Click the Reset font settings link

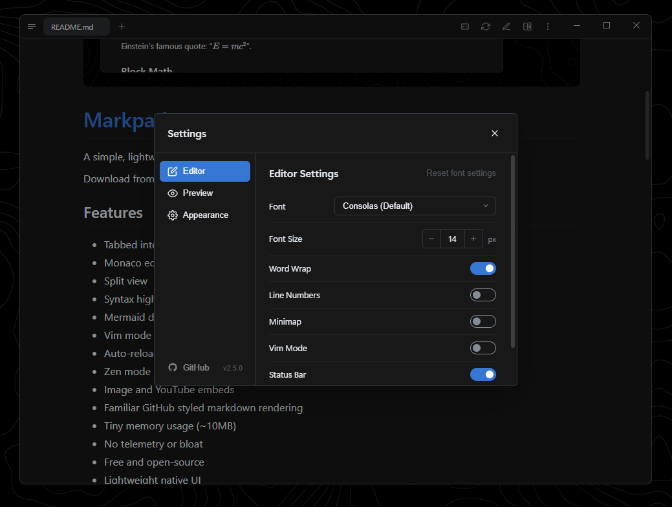[461, 173]
